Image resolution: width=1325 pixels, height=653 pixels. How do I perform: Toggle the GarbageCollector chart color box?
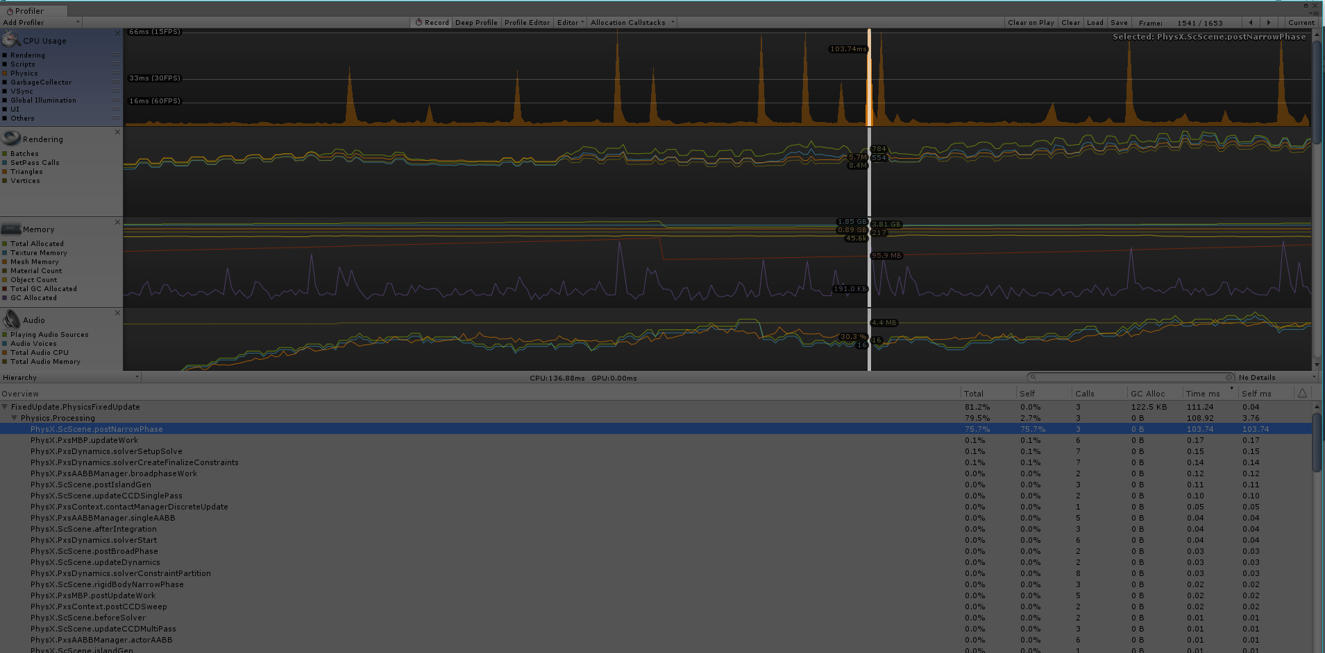point(5,82)
